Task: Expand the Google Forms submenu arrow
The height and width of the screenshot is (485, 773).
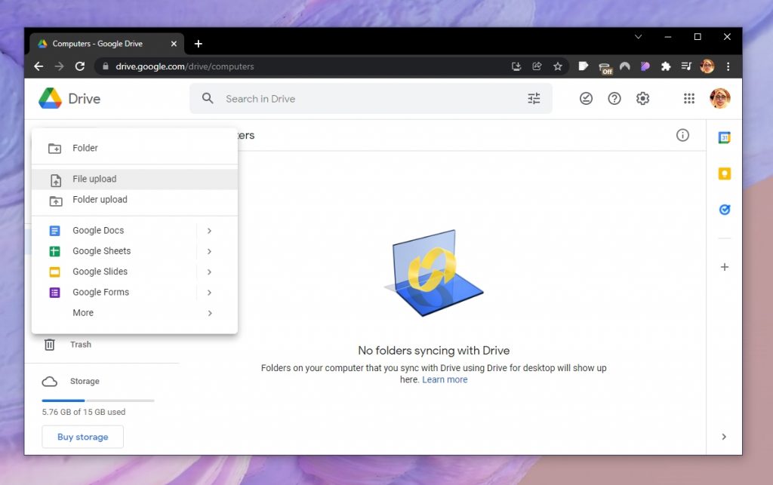Action: [210, 293]
